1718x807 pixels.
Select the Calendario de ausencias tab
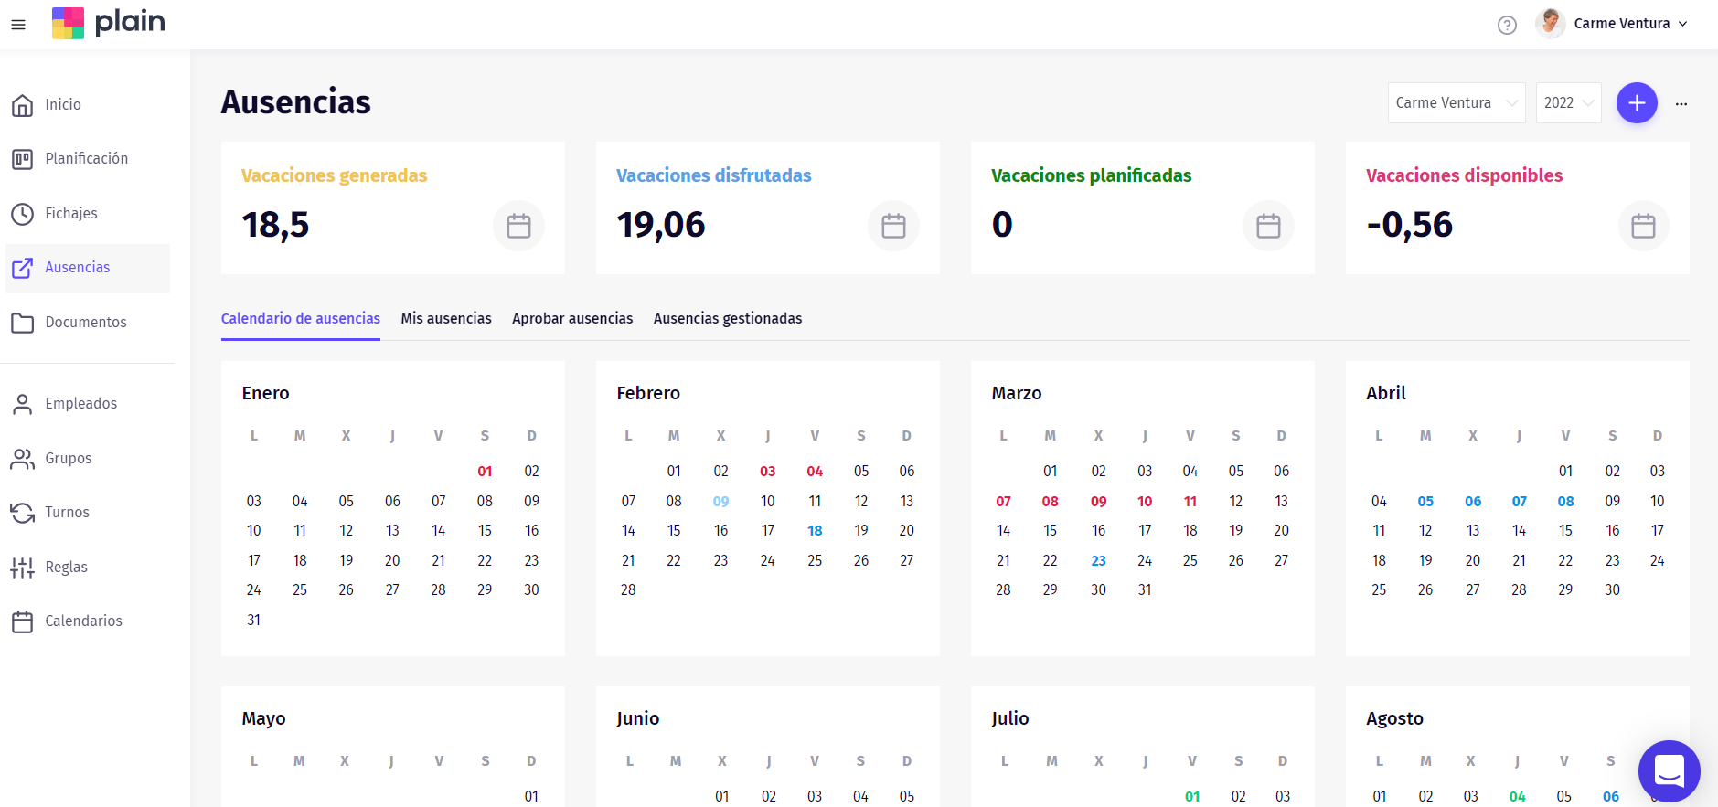click(301, 319)
